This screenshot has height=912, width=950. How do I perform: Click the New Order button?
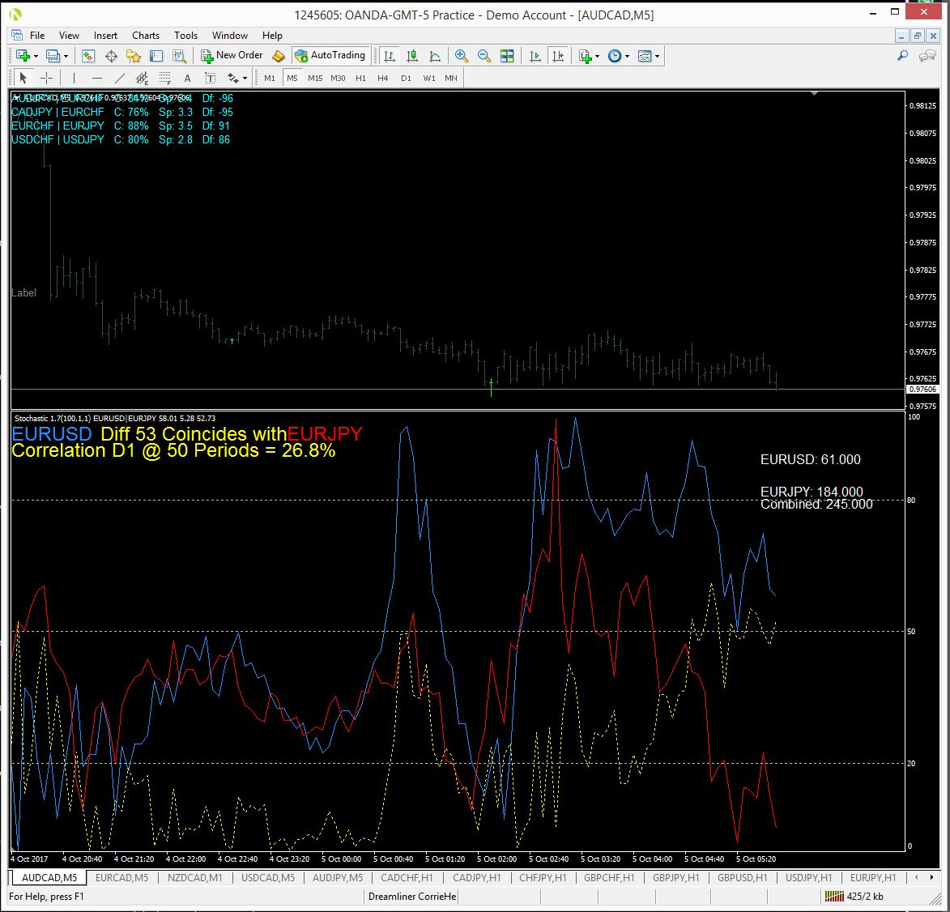click(x=232, y=55)
